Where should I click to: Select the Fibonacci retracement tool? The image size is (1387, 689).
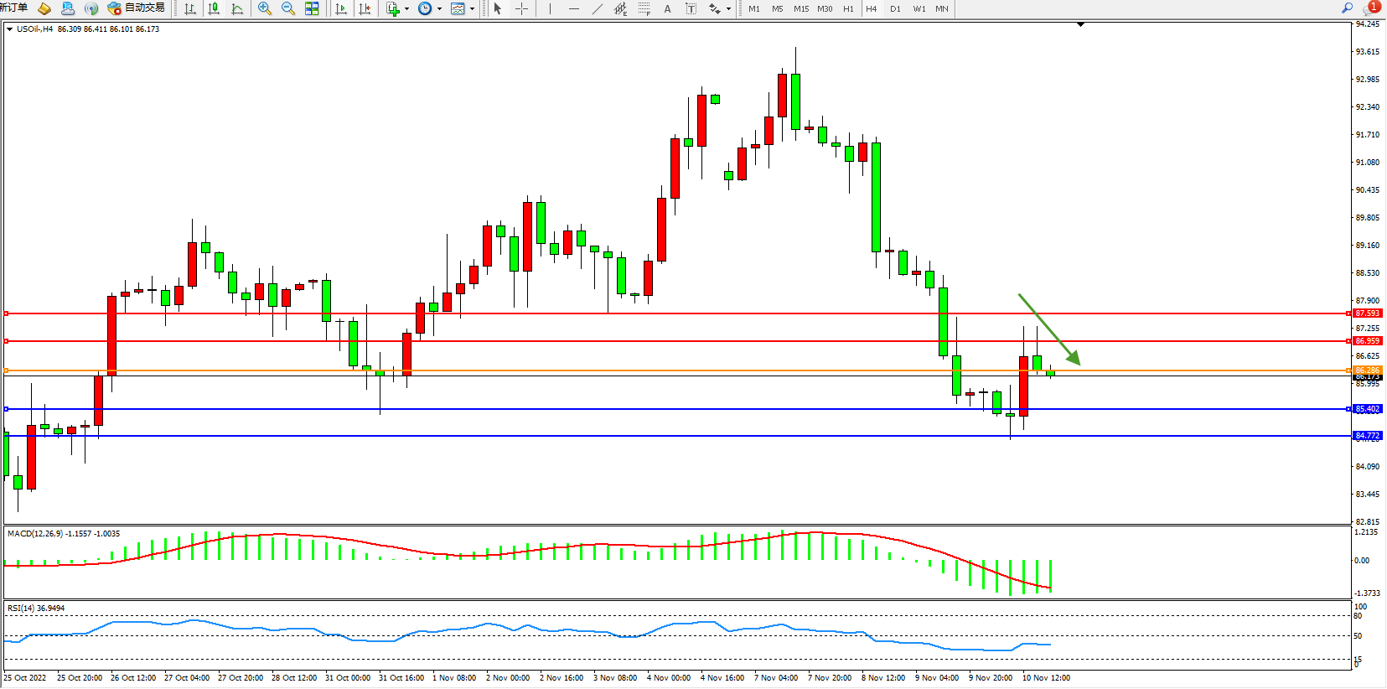click(x=644, y=8)
